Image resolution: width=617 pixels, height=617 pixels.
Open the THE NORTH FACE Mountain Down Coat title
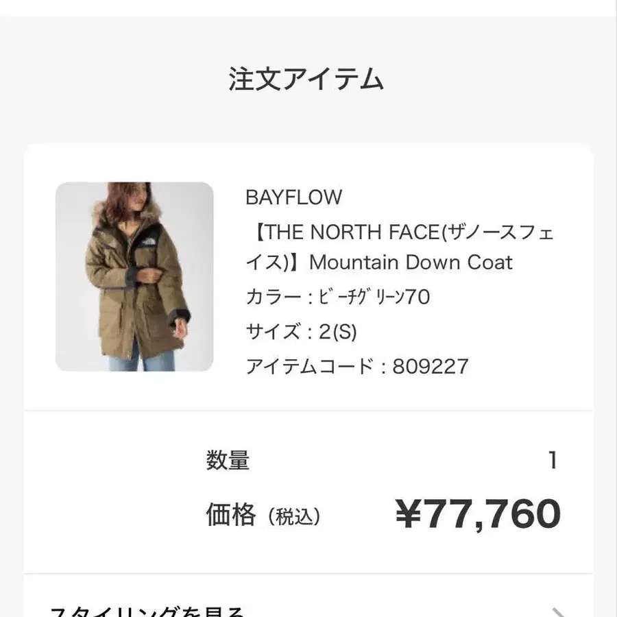tap(399, 247)
